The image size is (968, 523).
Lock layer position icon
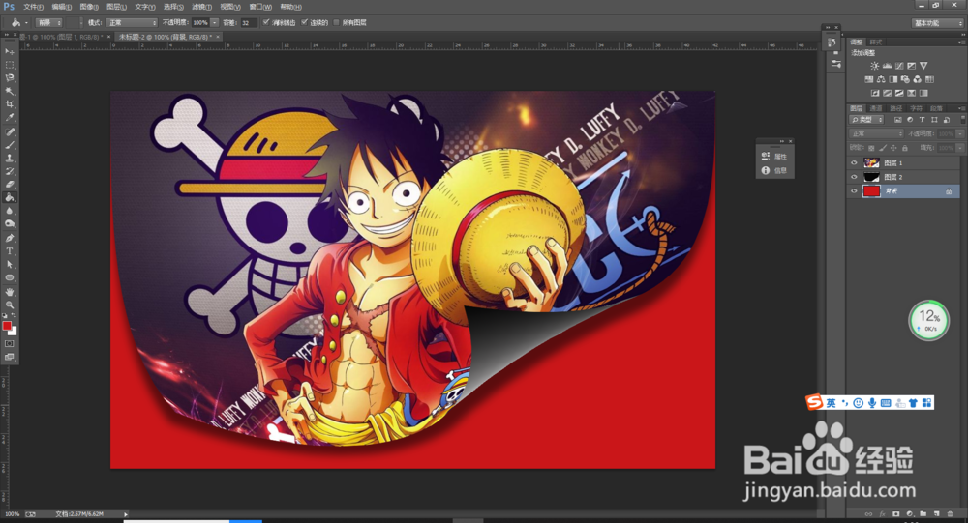(893, 148)
